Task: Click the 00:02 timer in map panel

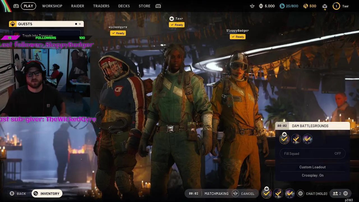Action: 282,126
